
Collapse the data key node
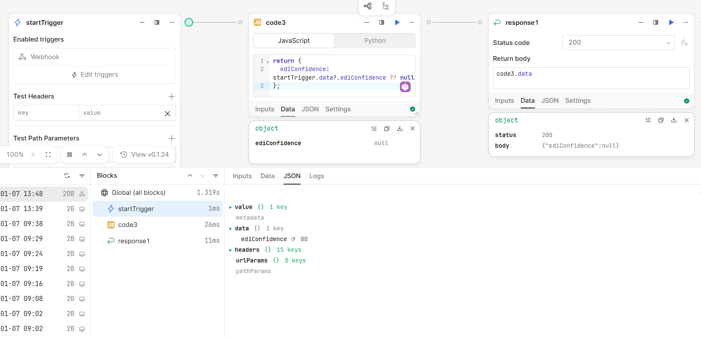click(x=230, y=229)
